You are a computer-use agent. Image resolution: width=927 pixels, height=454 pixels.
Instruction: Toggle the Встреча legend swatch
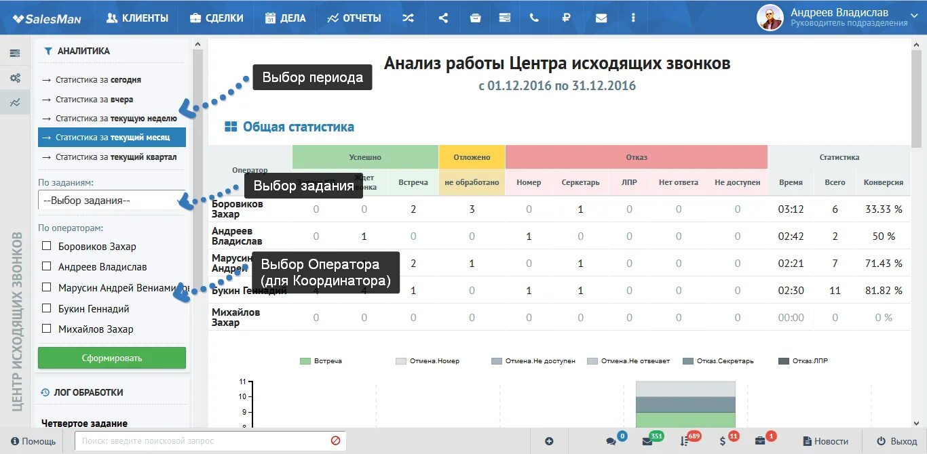click(305, 361)
